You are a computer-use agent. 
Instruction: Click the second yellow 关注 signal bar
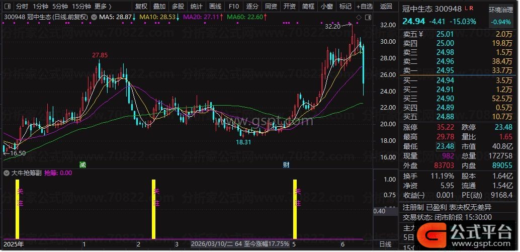click(x=153, y=209)
